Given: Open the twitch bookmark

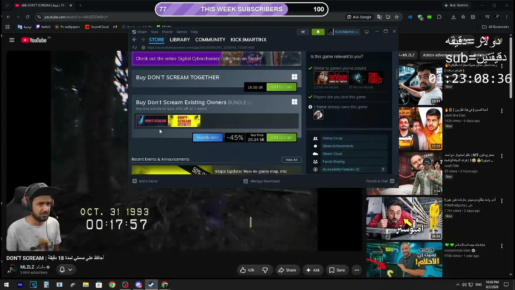Looking at the screenshot, I should (43, 27).
